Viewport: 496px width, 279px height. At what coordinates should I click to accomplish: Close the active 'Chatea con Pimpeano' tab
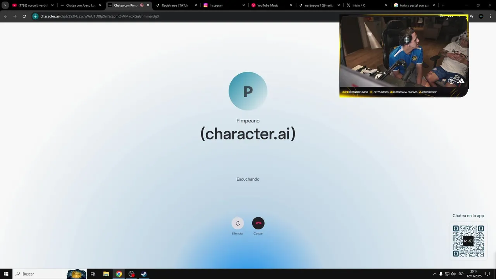148,5
